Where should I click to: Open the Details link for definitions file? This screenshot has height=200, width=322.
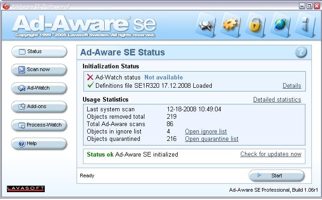292,86
